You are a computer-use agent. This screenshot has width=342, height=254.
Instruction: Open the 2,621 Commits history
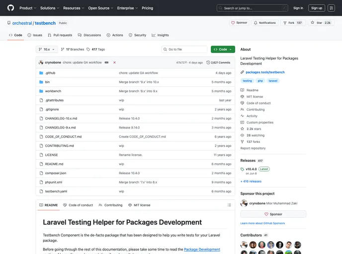(x=218, y=63)
